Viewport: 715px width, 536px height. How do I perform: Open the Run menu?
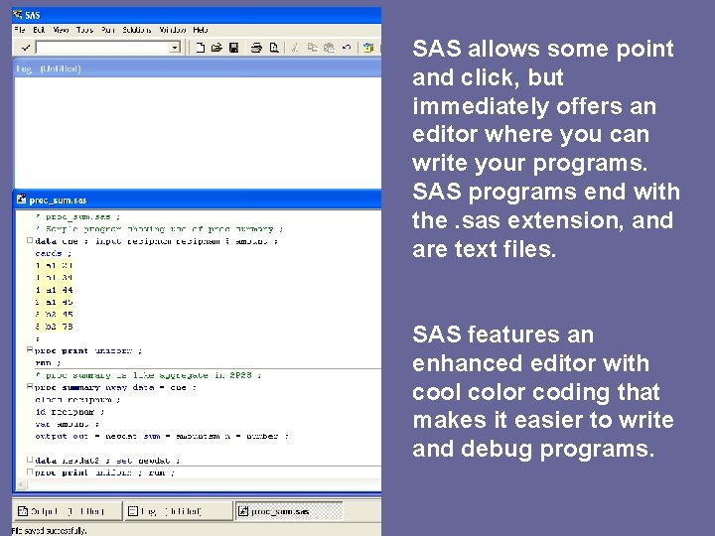108,30
